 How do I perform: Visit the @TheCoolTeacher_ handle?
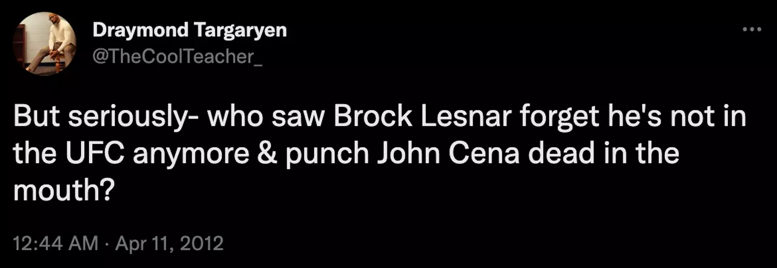click(x=178, y=56)
